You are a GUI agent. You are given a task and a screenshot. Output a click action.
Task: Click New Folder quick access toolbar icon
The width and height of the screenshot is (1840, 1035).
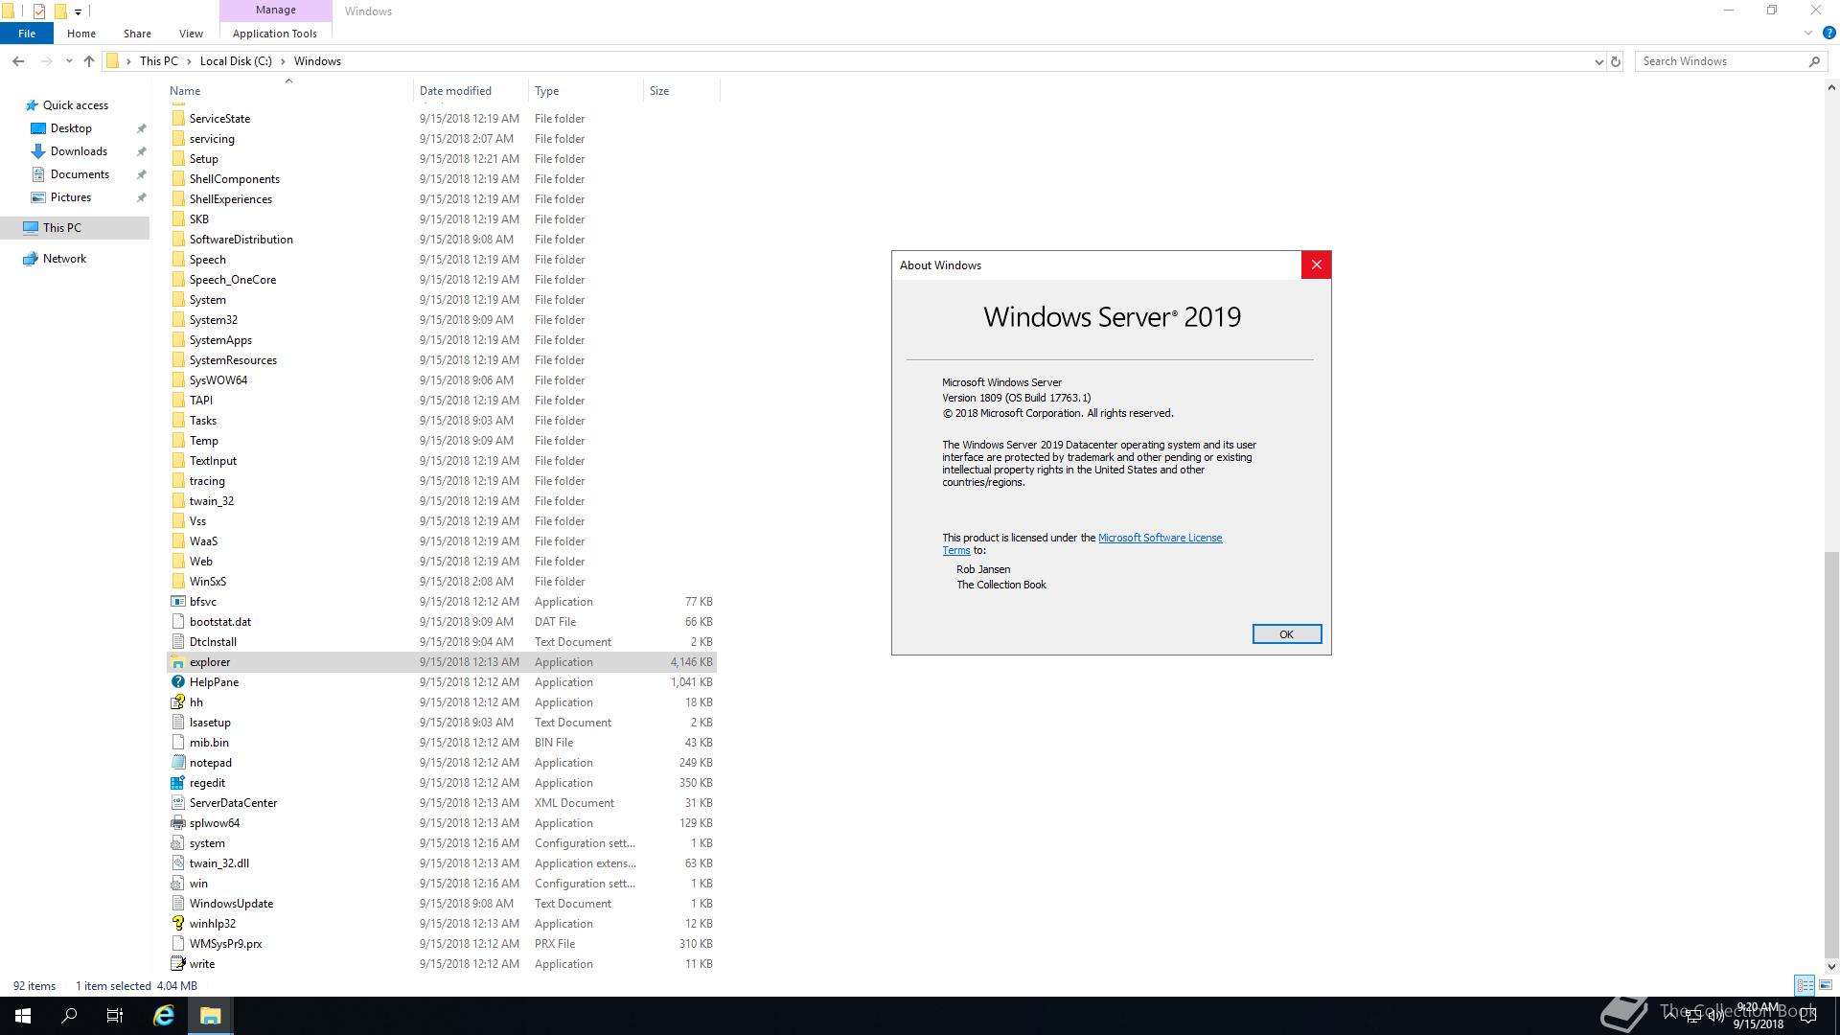pos(59,11)
